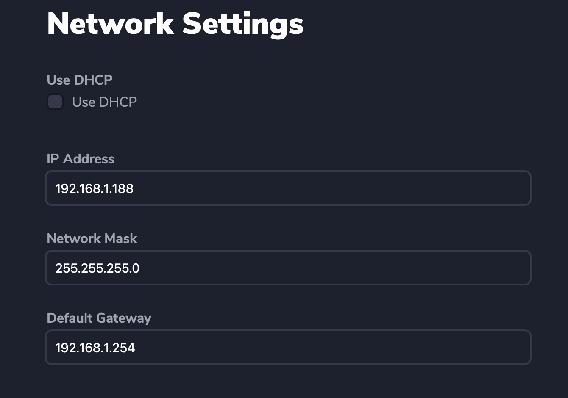Place cursor in field containing 192.168.1.188
The height and width of the screenshot is (398, 568).
click(288, 188)
